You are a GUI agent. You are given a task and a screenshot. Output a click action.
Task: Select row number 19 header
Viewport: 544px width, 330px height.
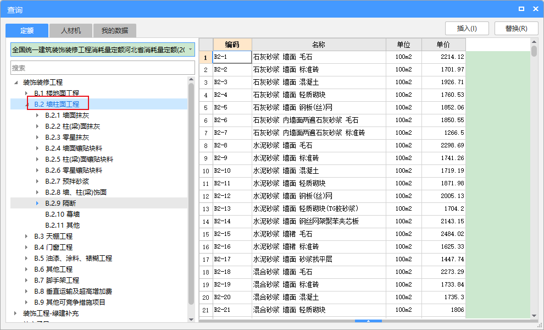206,284
